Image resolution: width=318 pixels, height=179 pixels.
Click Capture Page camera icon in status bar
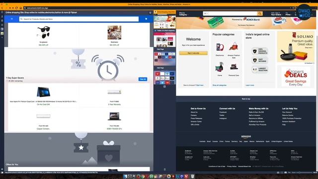click(x=278, y=173)
